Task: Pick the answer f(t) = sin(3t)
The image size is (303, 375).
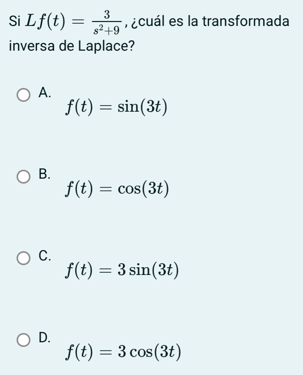Action: click(117, 106)
